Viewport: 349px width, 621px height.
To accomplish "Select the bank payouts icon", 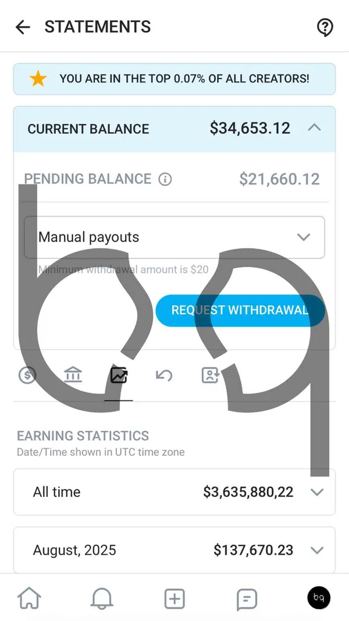I will coord(73,375).
